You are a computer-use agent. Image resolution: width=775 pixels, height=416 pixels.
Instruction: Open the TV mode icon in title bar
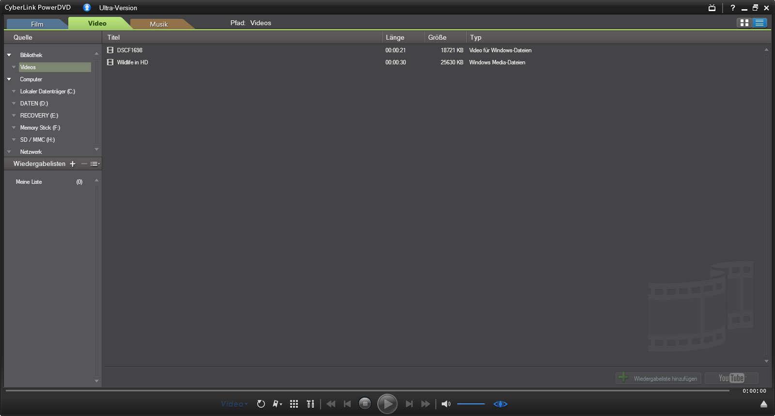click(712, 8)
